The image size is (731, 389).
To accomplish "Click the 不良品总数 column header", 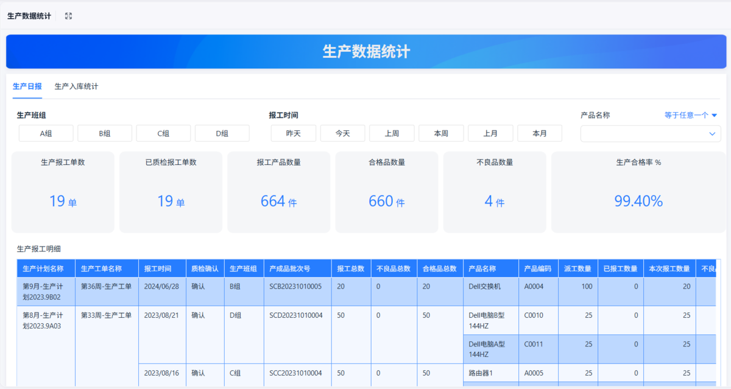I will click(394, 268).
